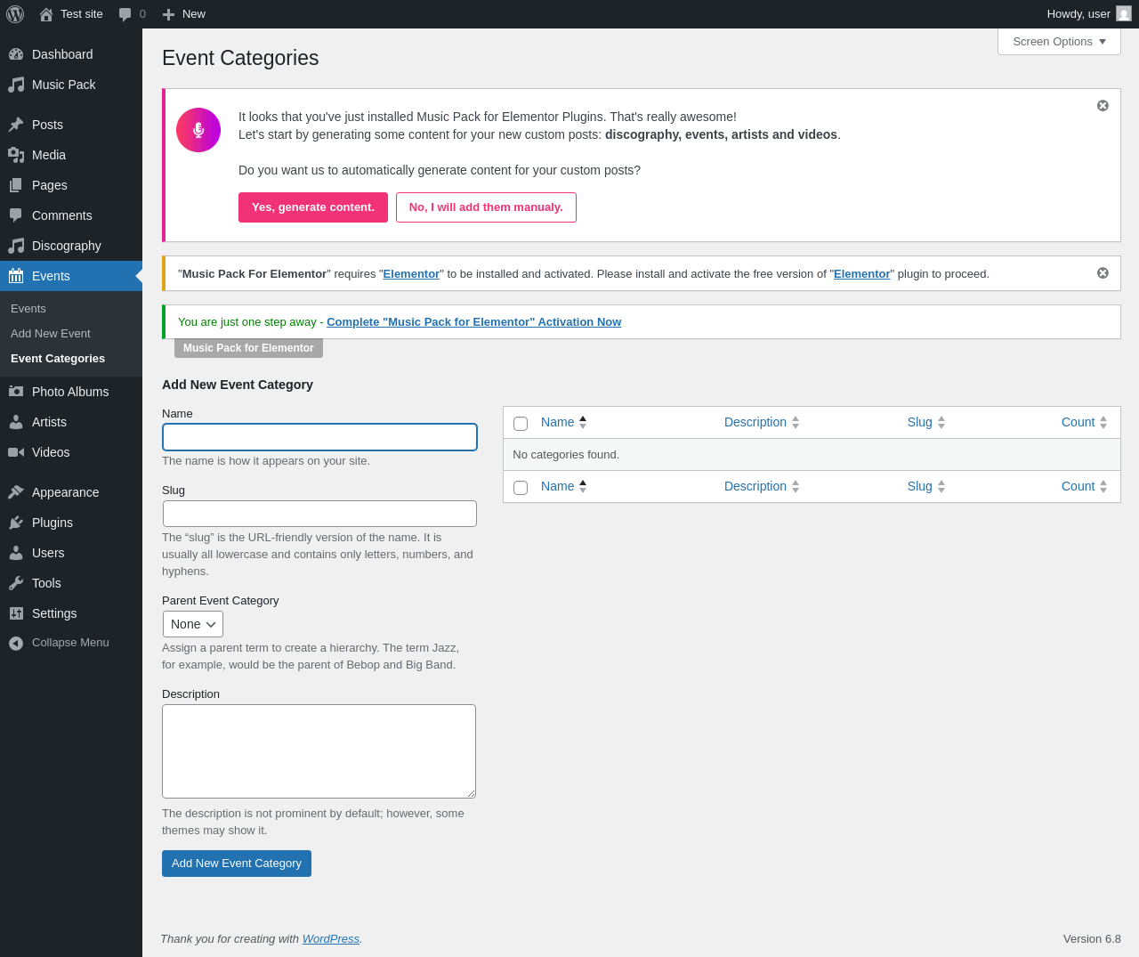Click the Plugins plug icon

16,523
